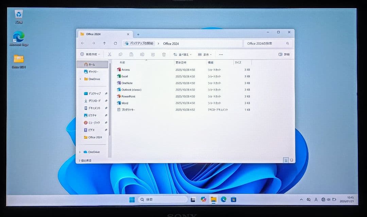Select the PowerPoint shortcut icon

128,96
